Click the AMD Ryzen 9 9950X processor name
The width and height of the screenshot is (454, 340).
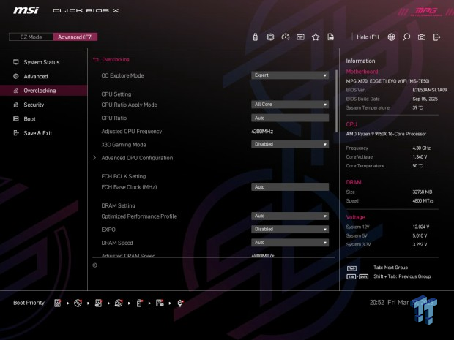(x=386, y=134)
